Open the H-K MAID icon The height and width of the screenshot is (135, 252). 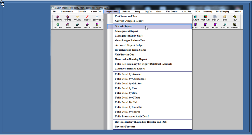196,26
